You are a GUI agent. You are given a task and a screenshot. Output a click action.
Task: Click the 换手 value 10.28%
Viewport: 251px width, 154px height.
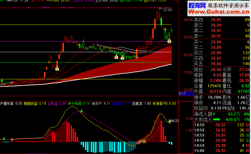tap(214, 97)
